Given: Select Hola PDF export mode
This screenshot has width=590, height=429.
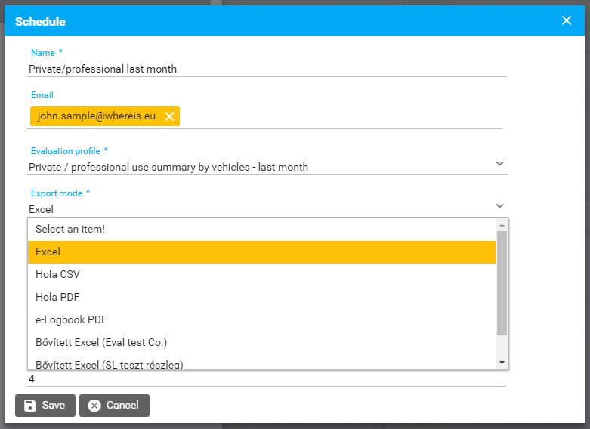Looking at the screenshot, I should 261,297.
